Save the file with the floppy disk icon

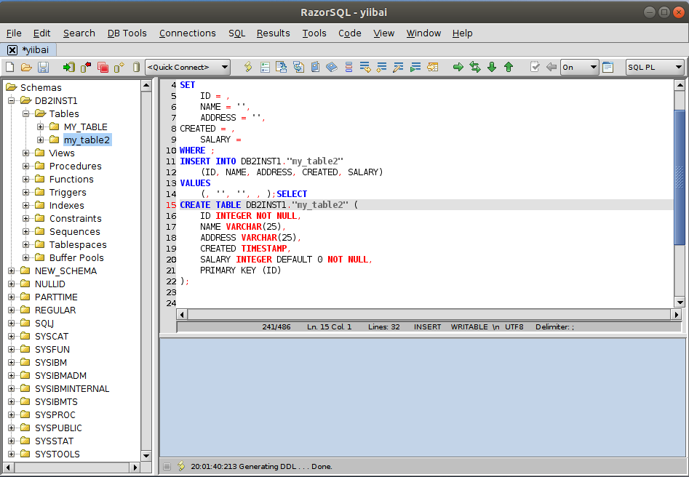(x=43, y=67)
